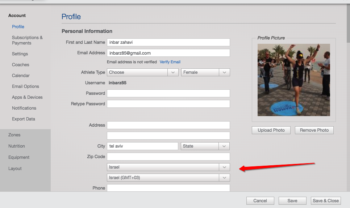Go to Apps & Devices
Image resolution: width=350 pixels, height=208 pixels.
pyautogui.click(x=27, y=97)
